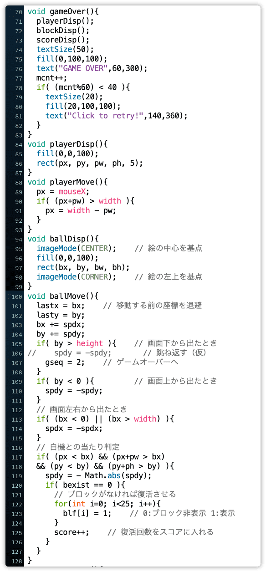The height and width of the screenshot is (572, 266).
Task: Click the comment "// 復活回数をスコアに入れる"
Action: 160,532
